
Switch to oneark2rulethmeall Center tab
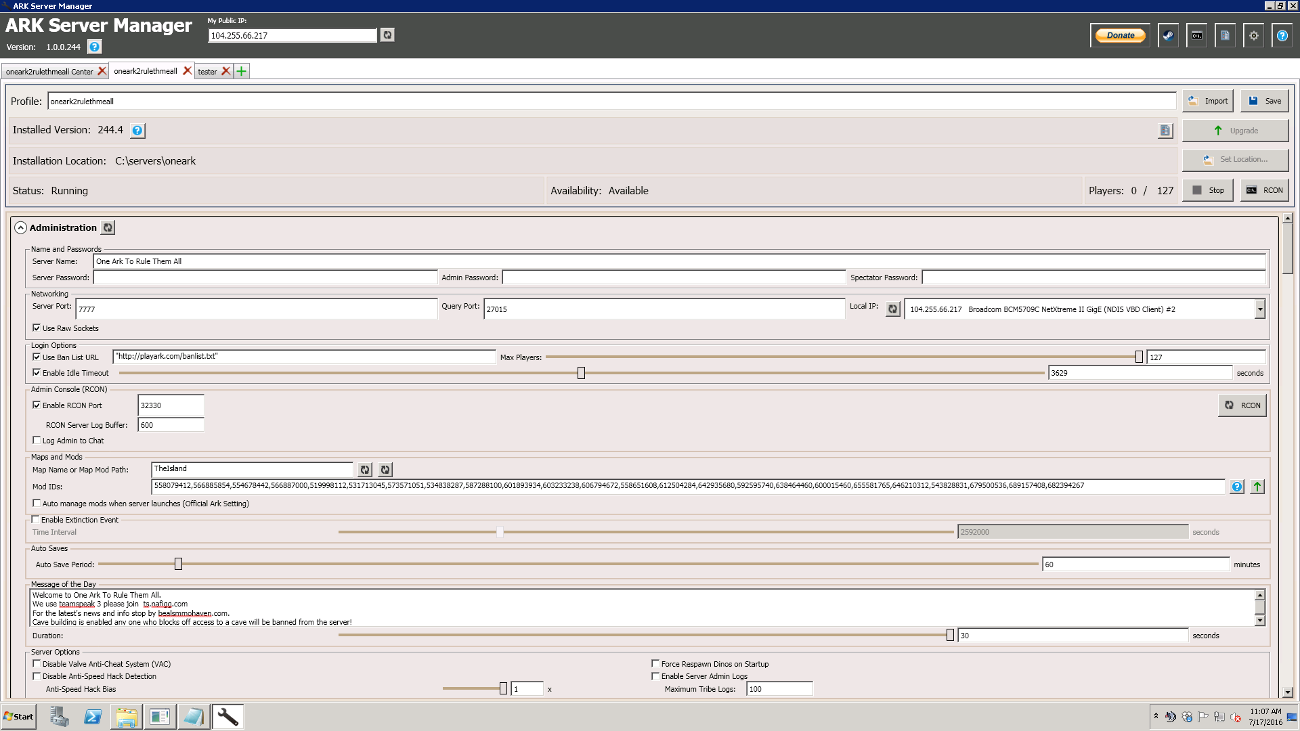(x=49, y=70)
